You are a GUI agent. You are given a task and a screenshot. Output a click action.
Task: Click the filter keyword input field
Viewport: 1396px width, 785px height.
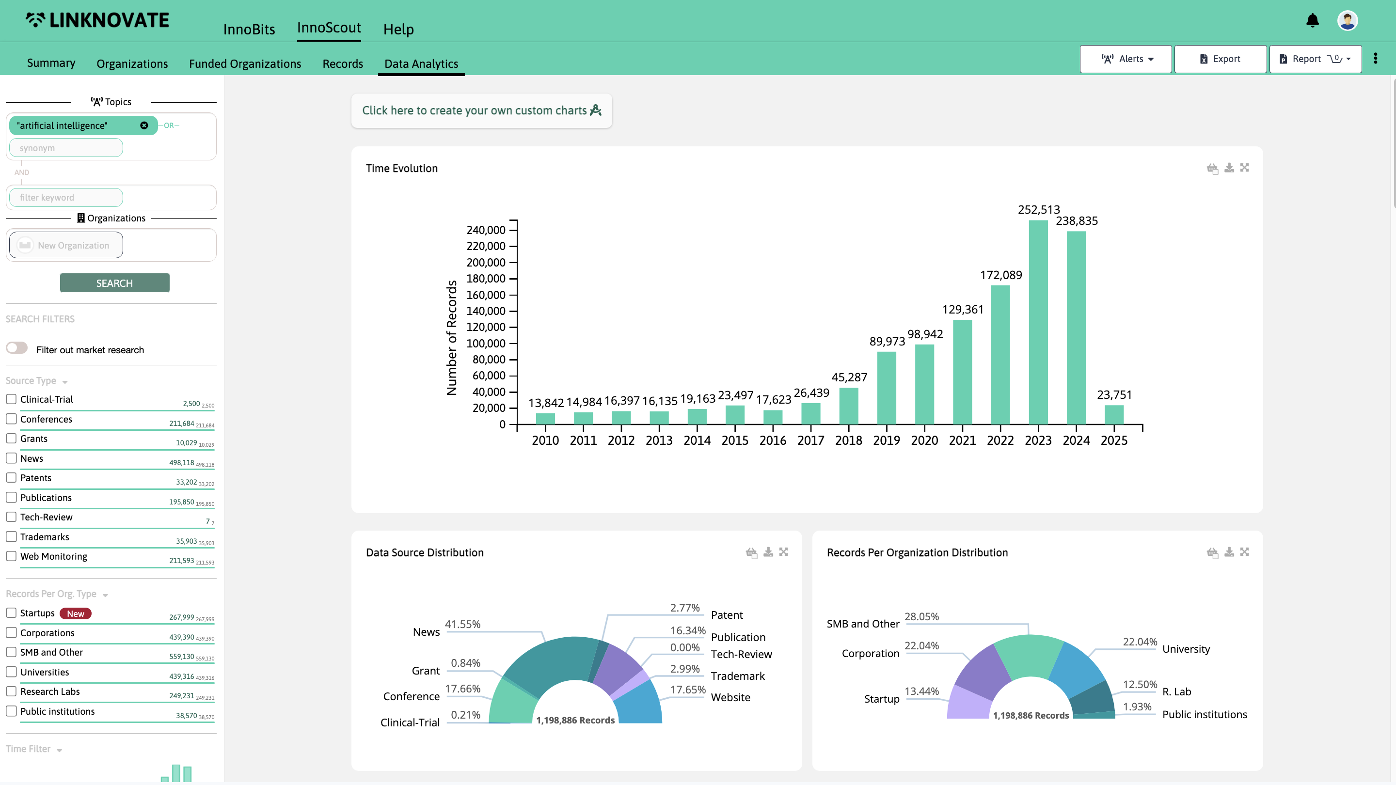(66, 197)
